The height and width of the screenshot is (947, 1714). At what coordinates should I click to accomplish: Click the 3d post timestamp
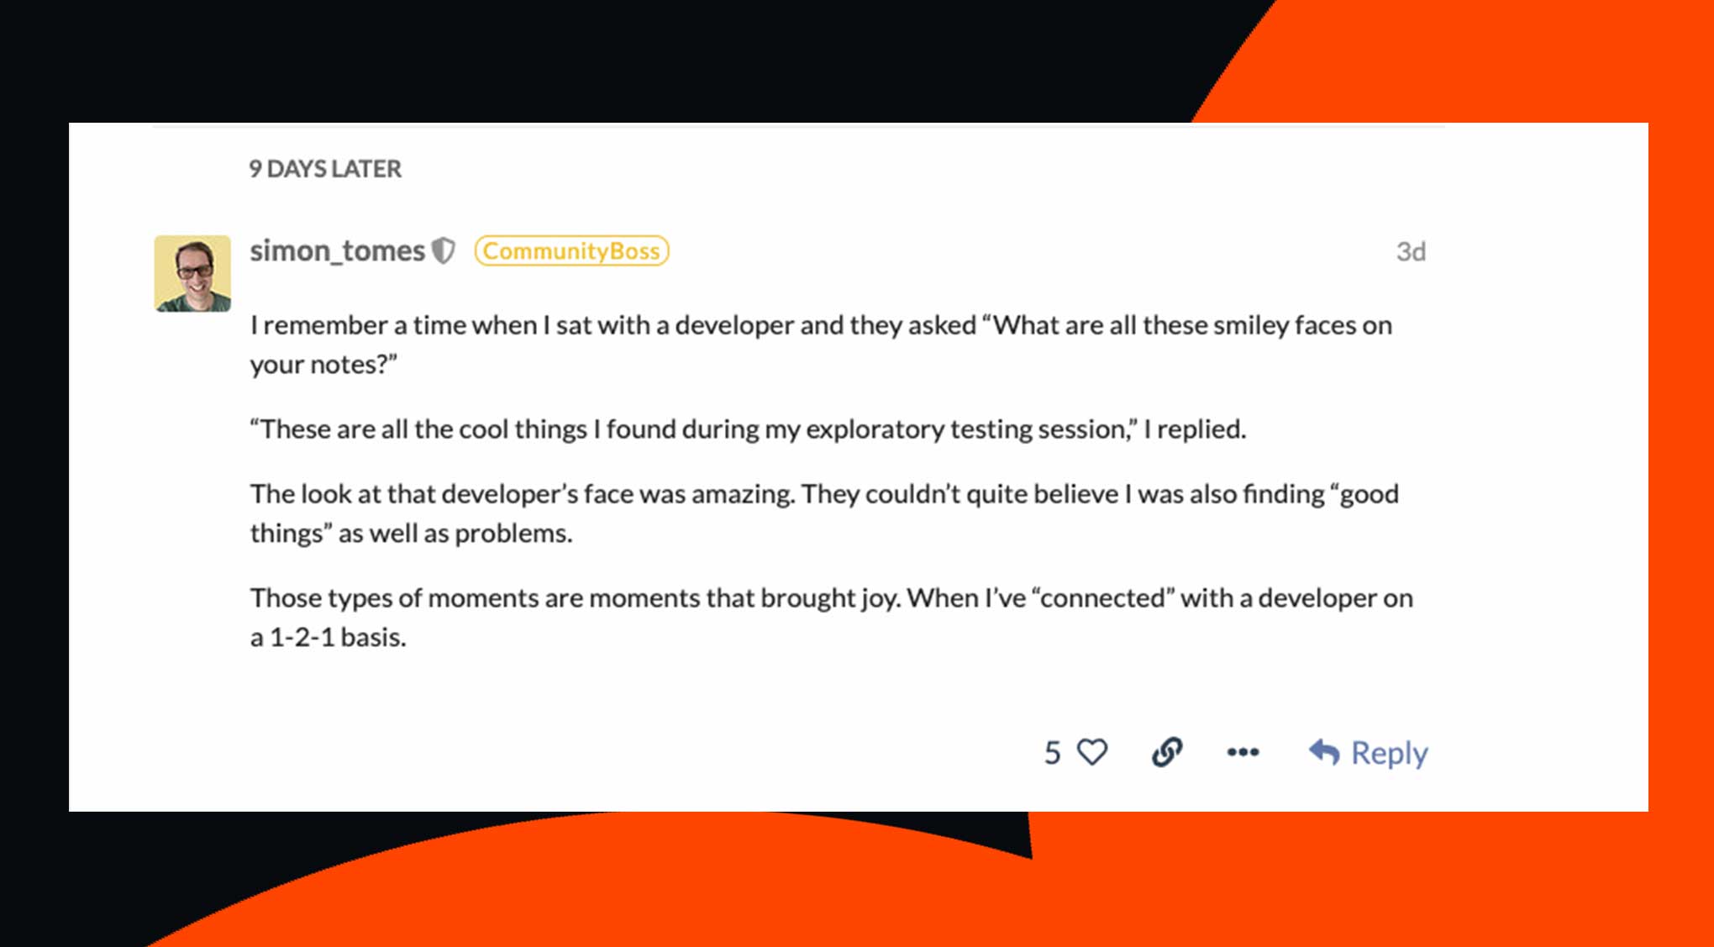click(x=1411, y=251)
